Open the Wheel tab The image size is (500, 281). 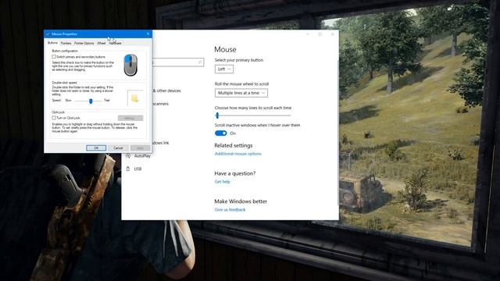coord(102,43)
